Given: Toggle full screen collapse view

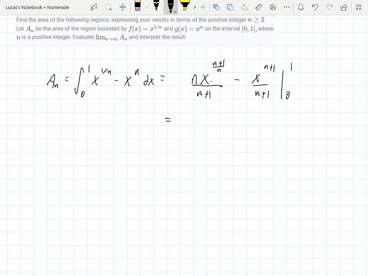Looking at the screenshot, I should (x=358, y=7).
